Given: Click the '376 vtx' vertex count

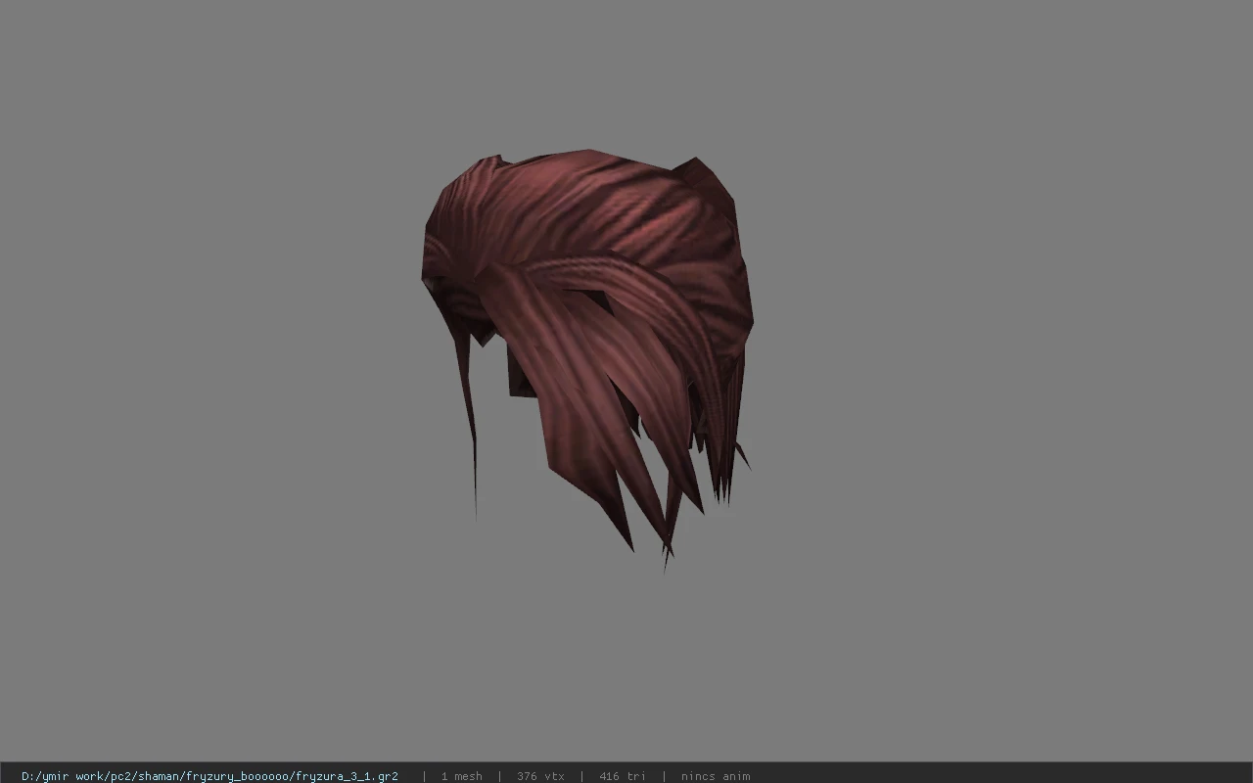Looking at the screenshot, I should pos(540,776).
